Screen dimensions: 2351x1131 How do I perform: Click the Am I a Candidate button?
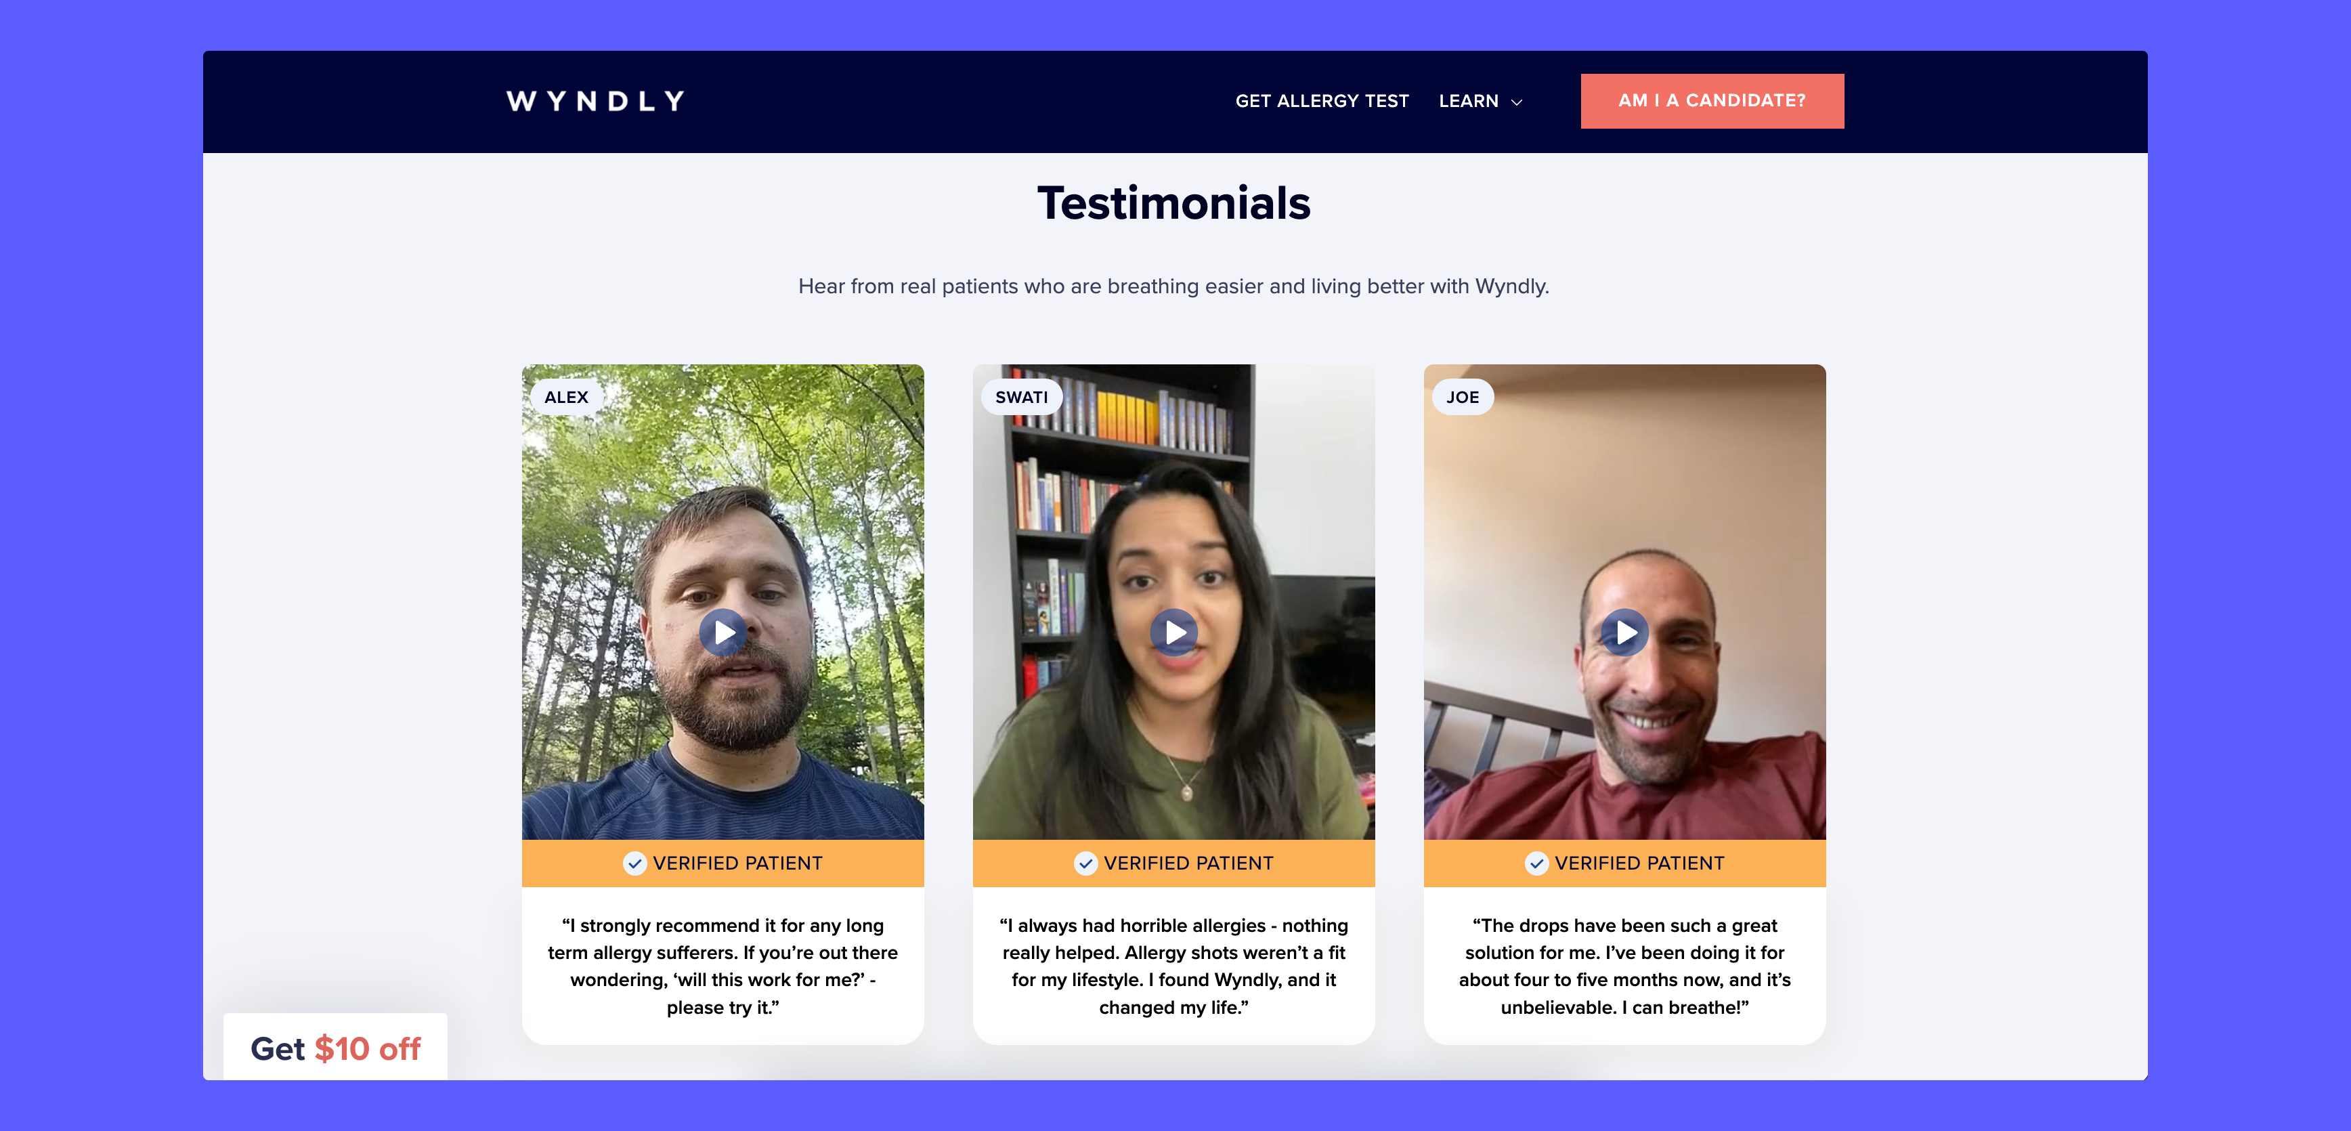point(1711,100)
